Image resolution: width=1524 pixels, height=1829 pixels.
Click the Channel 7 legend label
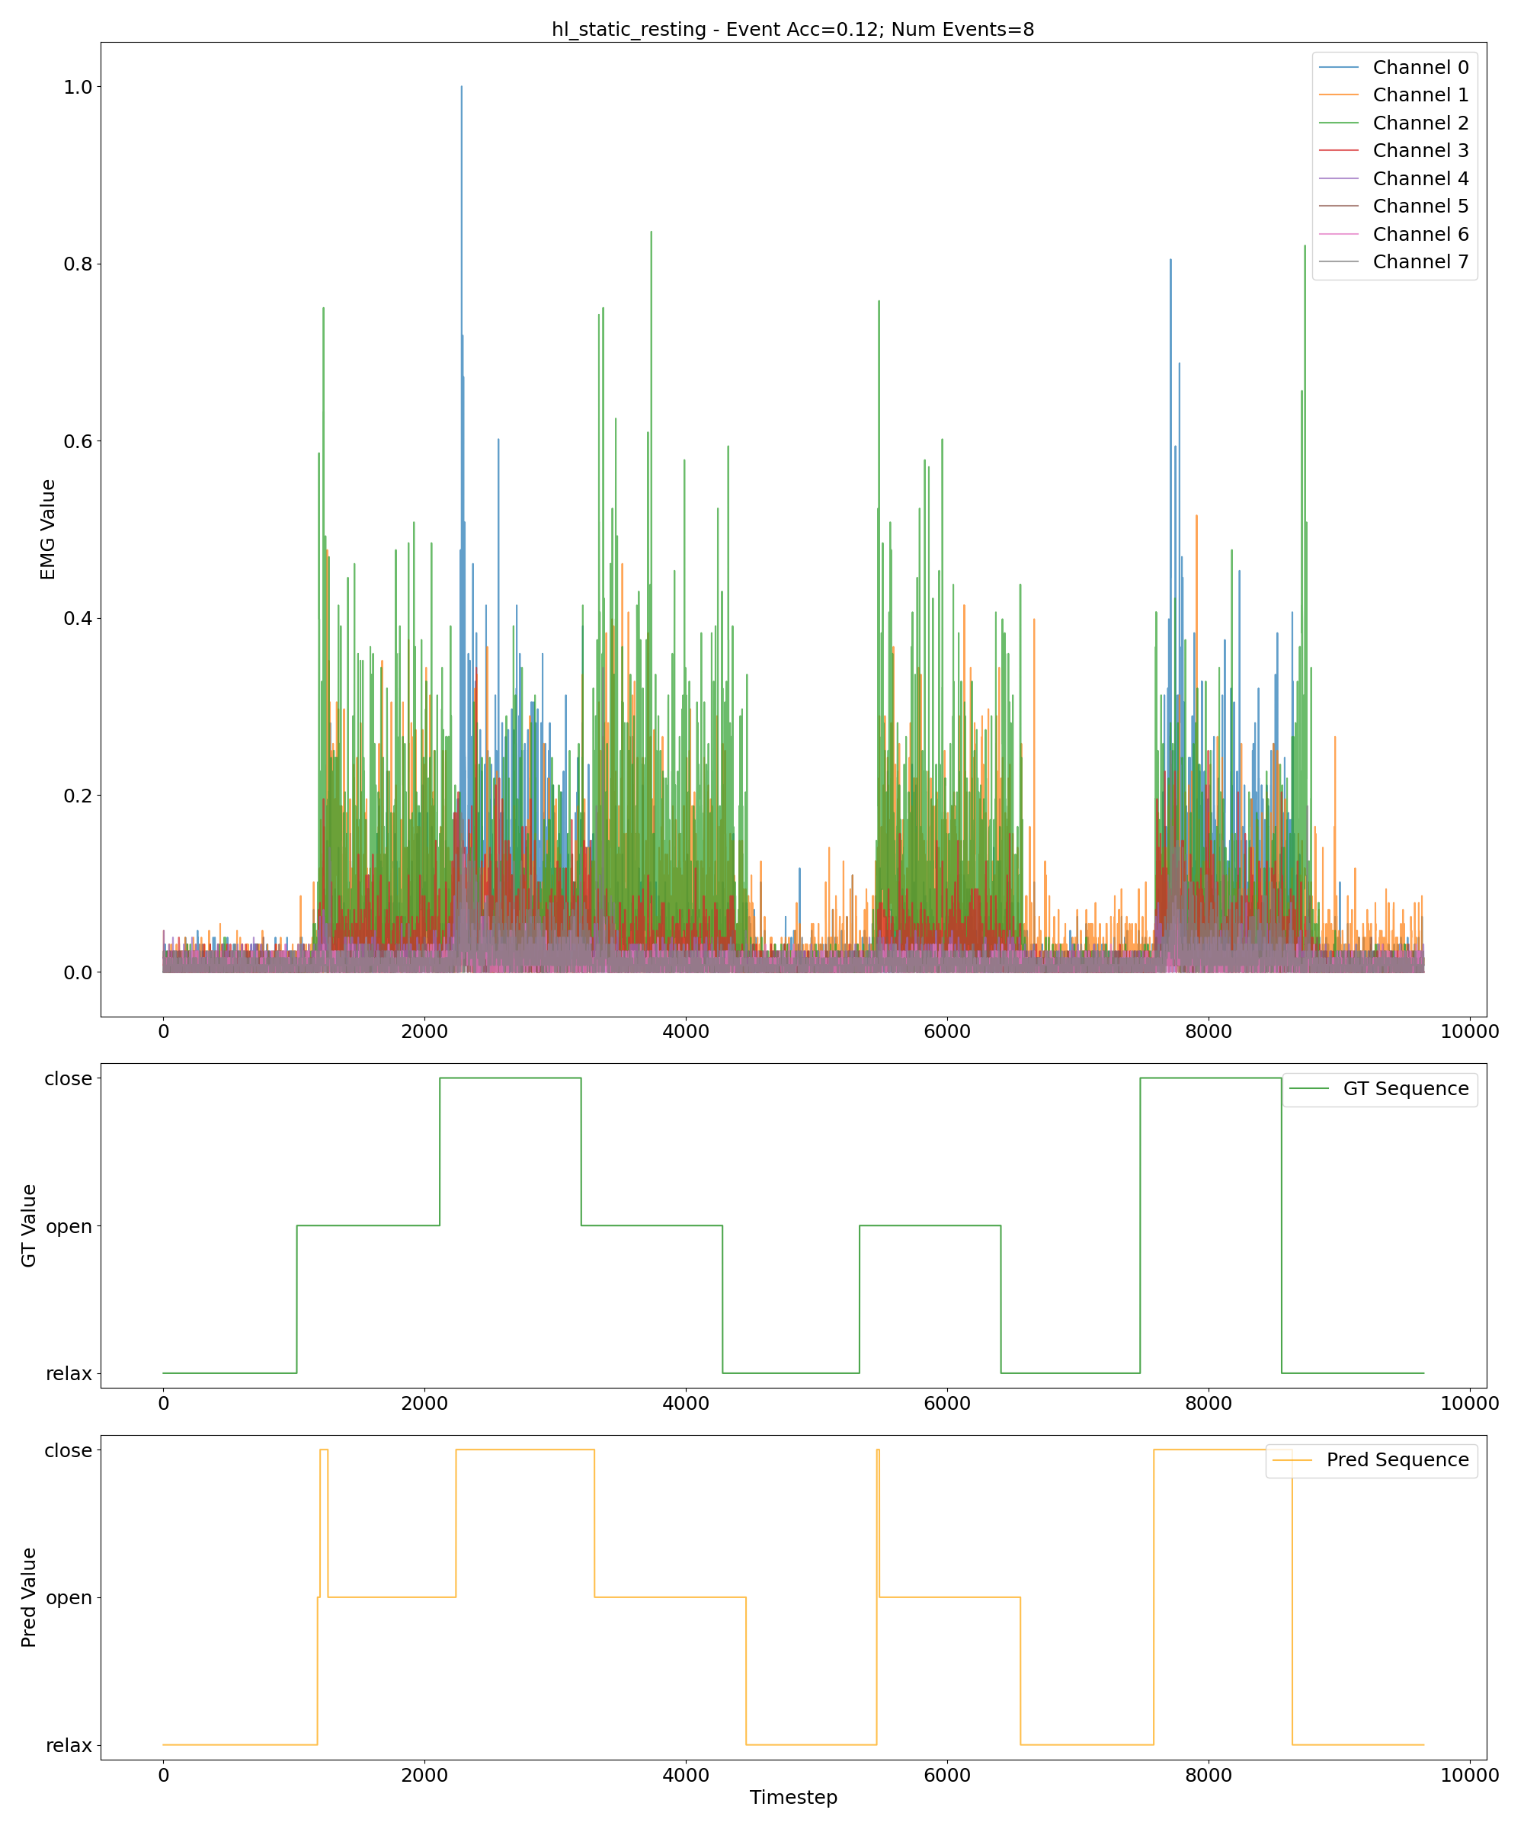click(1420, 262)
